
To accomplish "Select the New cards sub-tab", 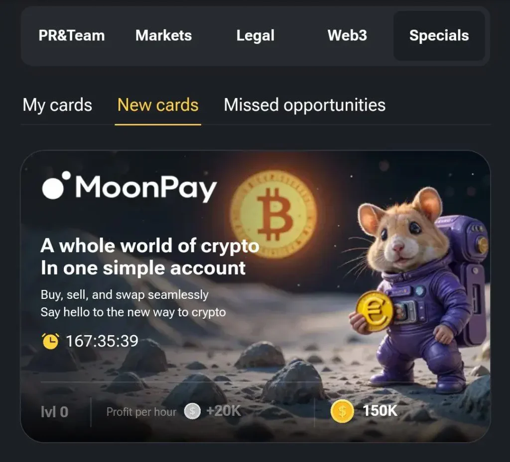I will (x=158, y=105).
